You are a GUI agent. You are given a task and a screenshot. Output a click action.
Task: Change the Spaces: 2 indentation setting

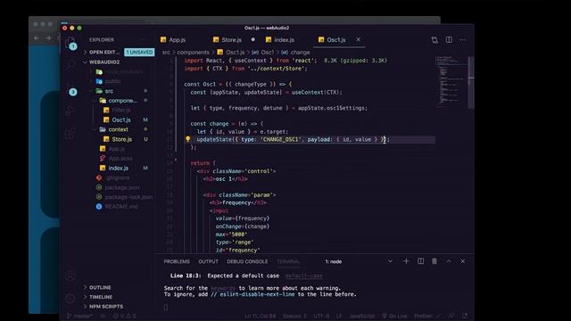[x=294, y=316]
